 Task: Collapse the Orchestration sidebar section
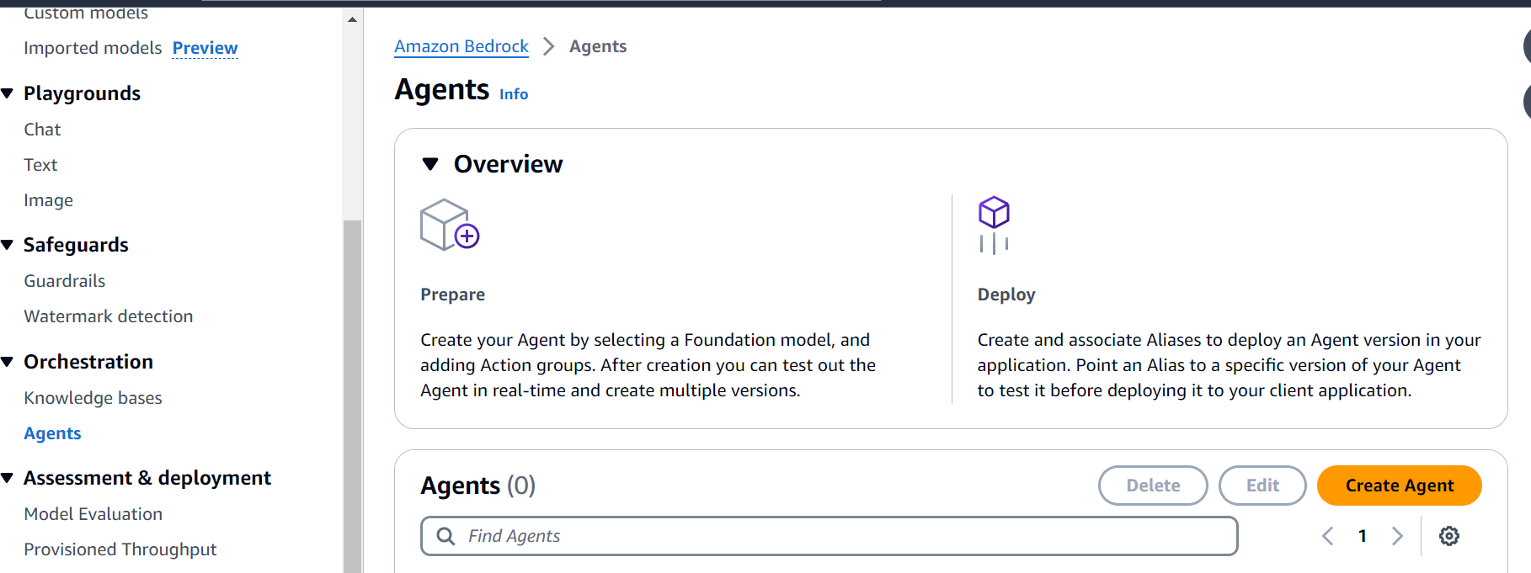(x=8, y=362)
